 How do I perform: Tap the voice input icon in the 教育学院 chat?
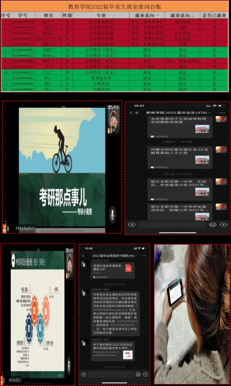point(132,225)
